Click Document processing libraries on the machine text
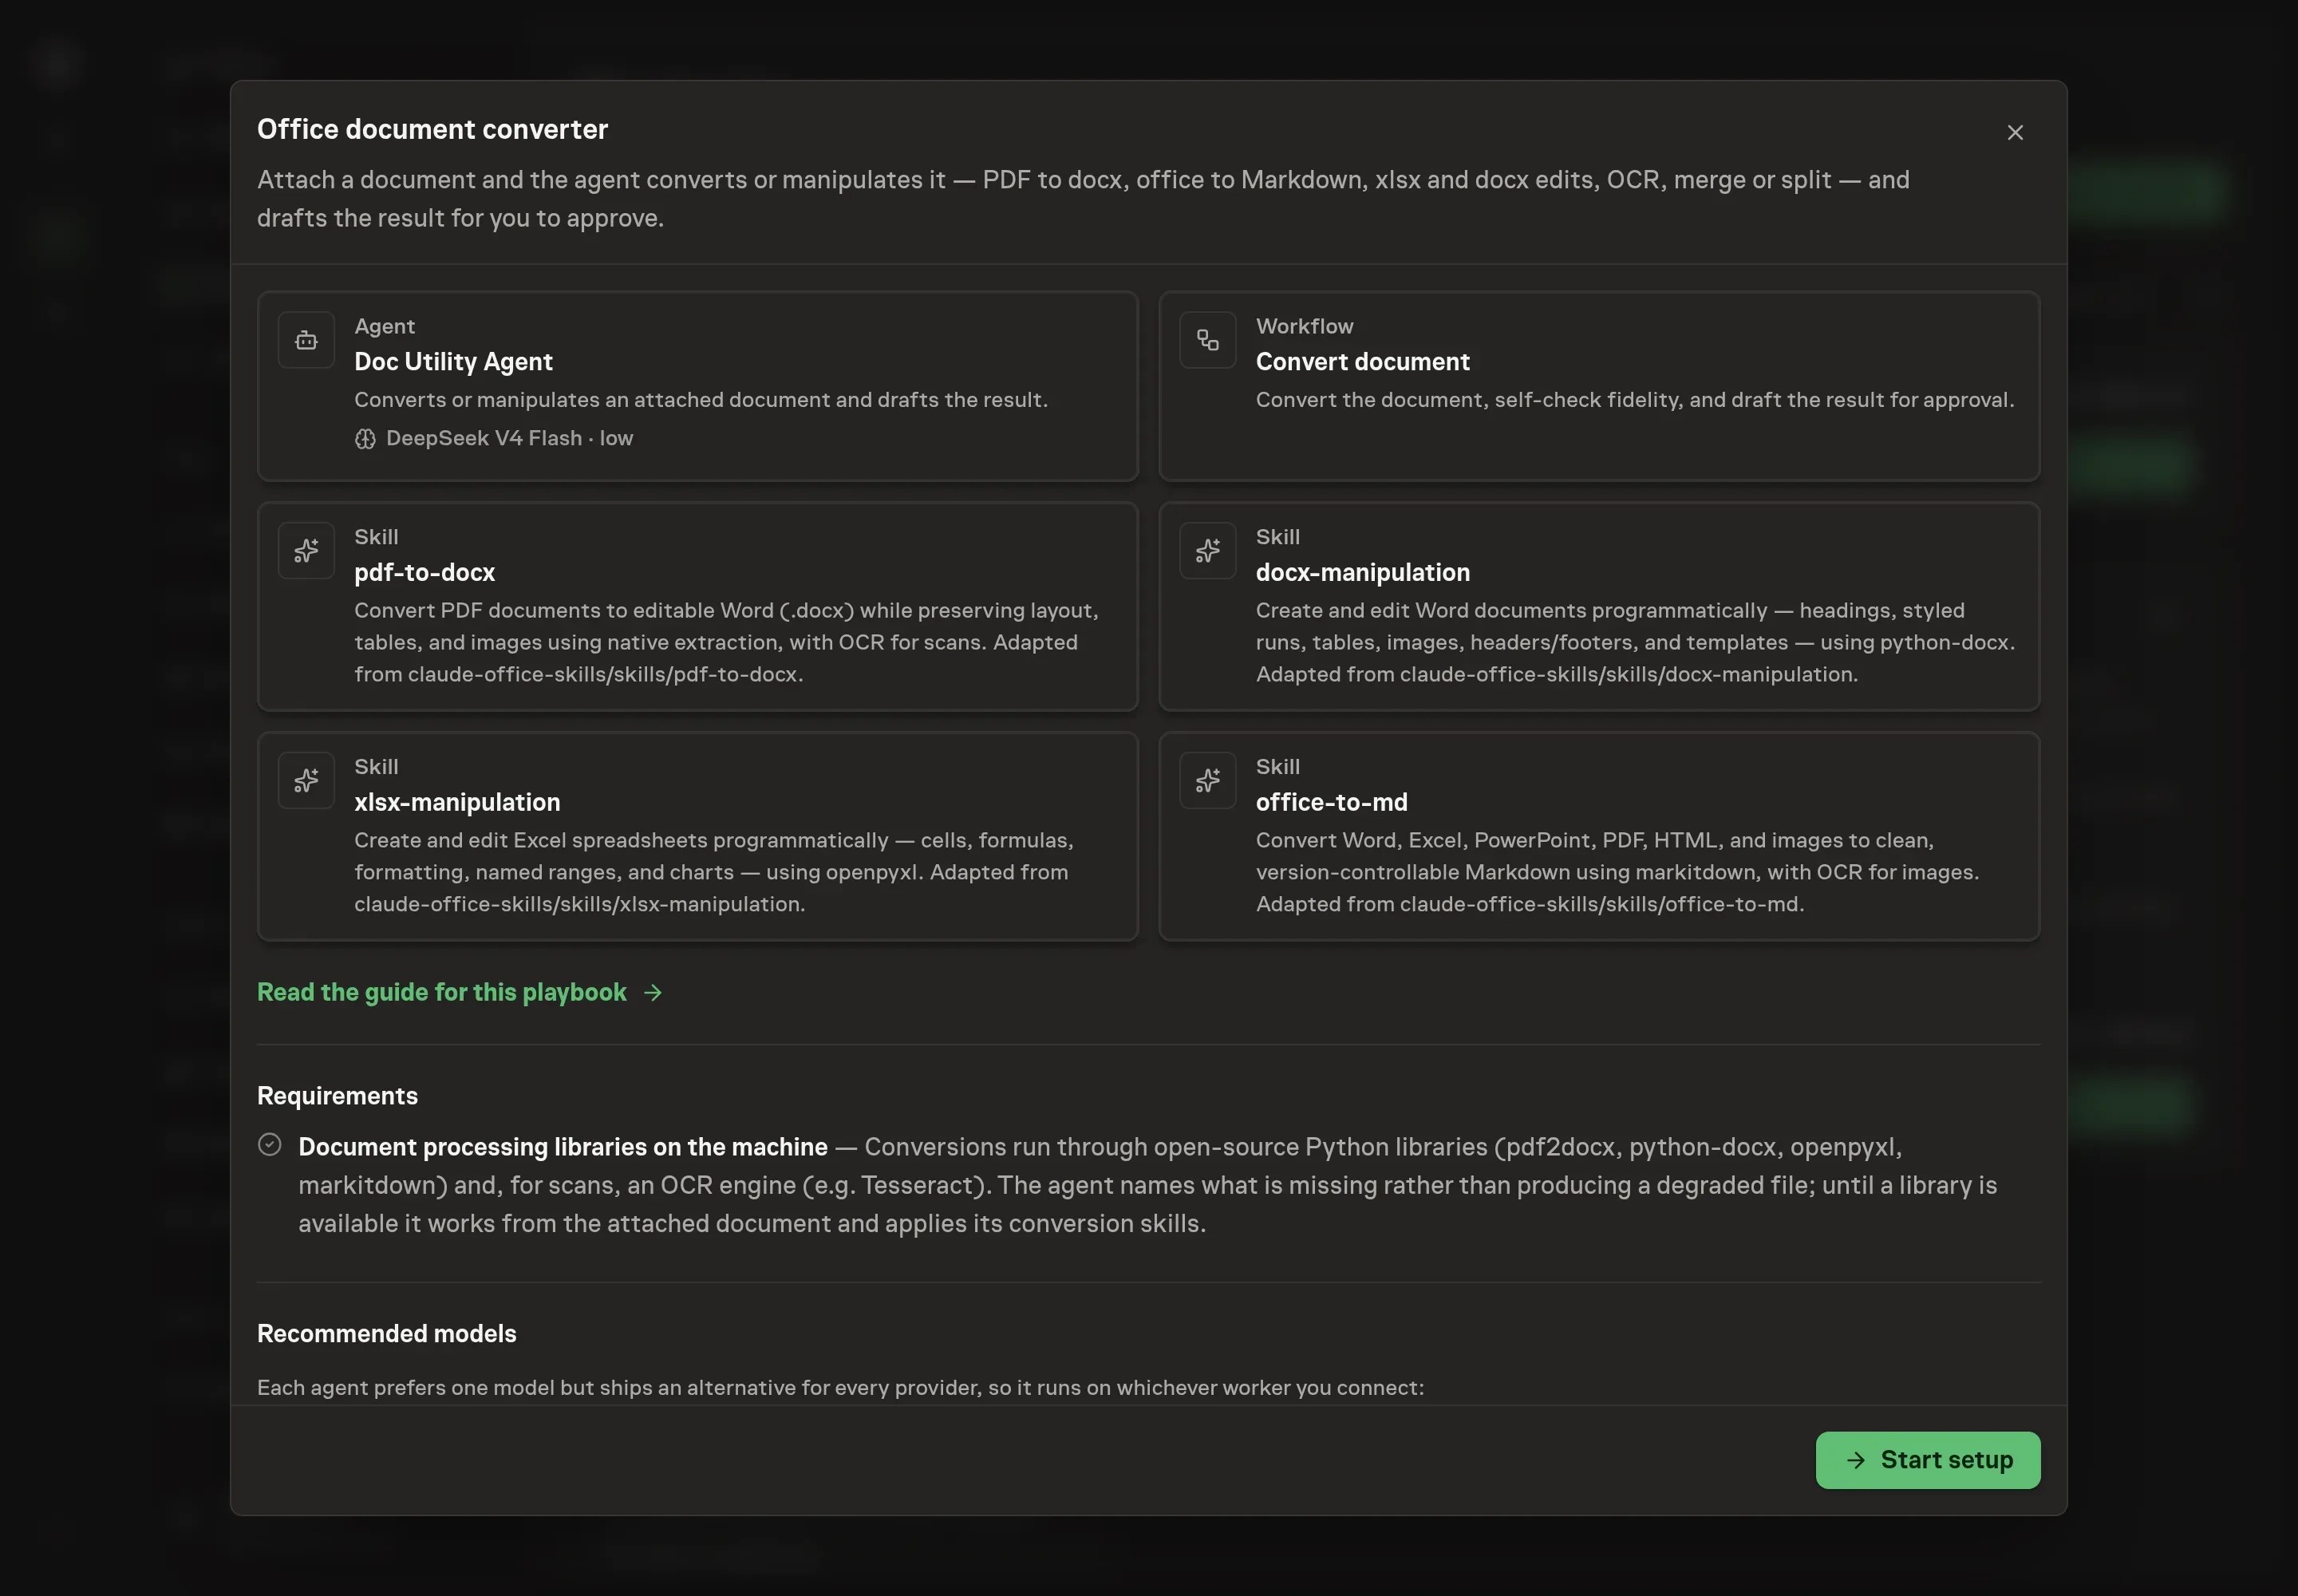This screenshot has height=1596, width=2298. point(563,1147)
